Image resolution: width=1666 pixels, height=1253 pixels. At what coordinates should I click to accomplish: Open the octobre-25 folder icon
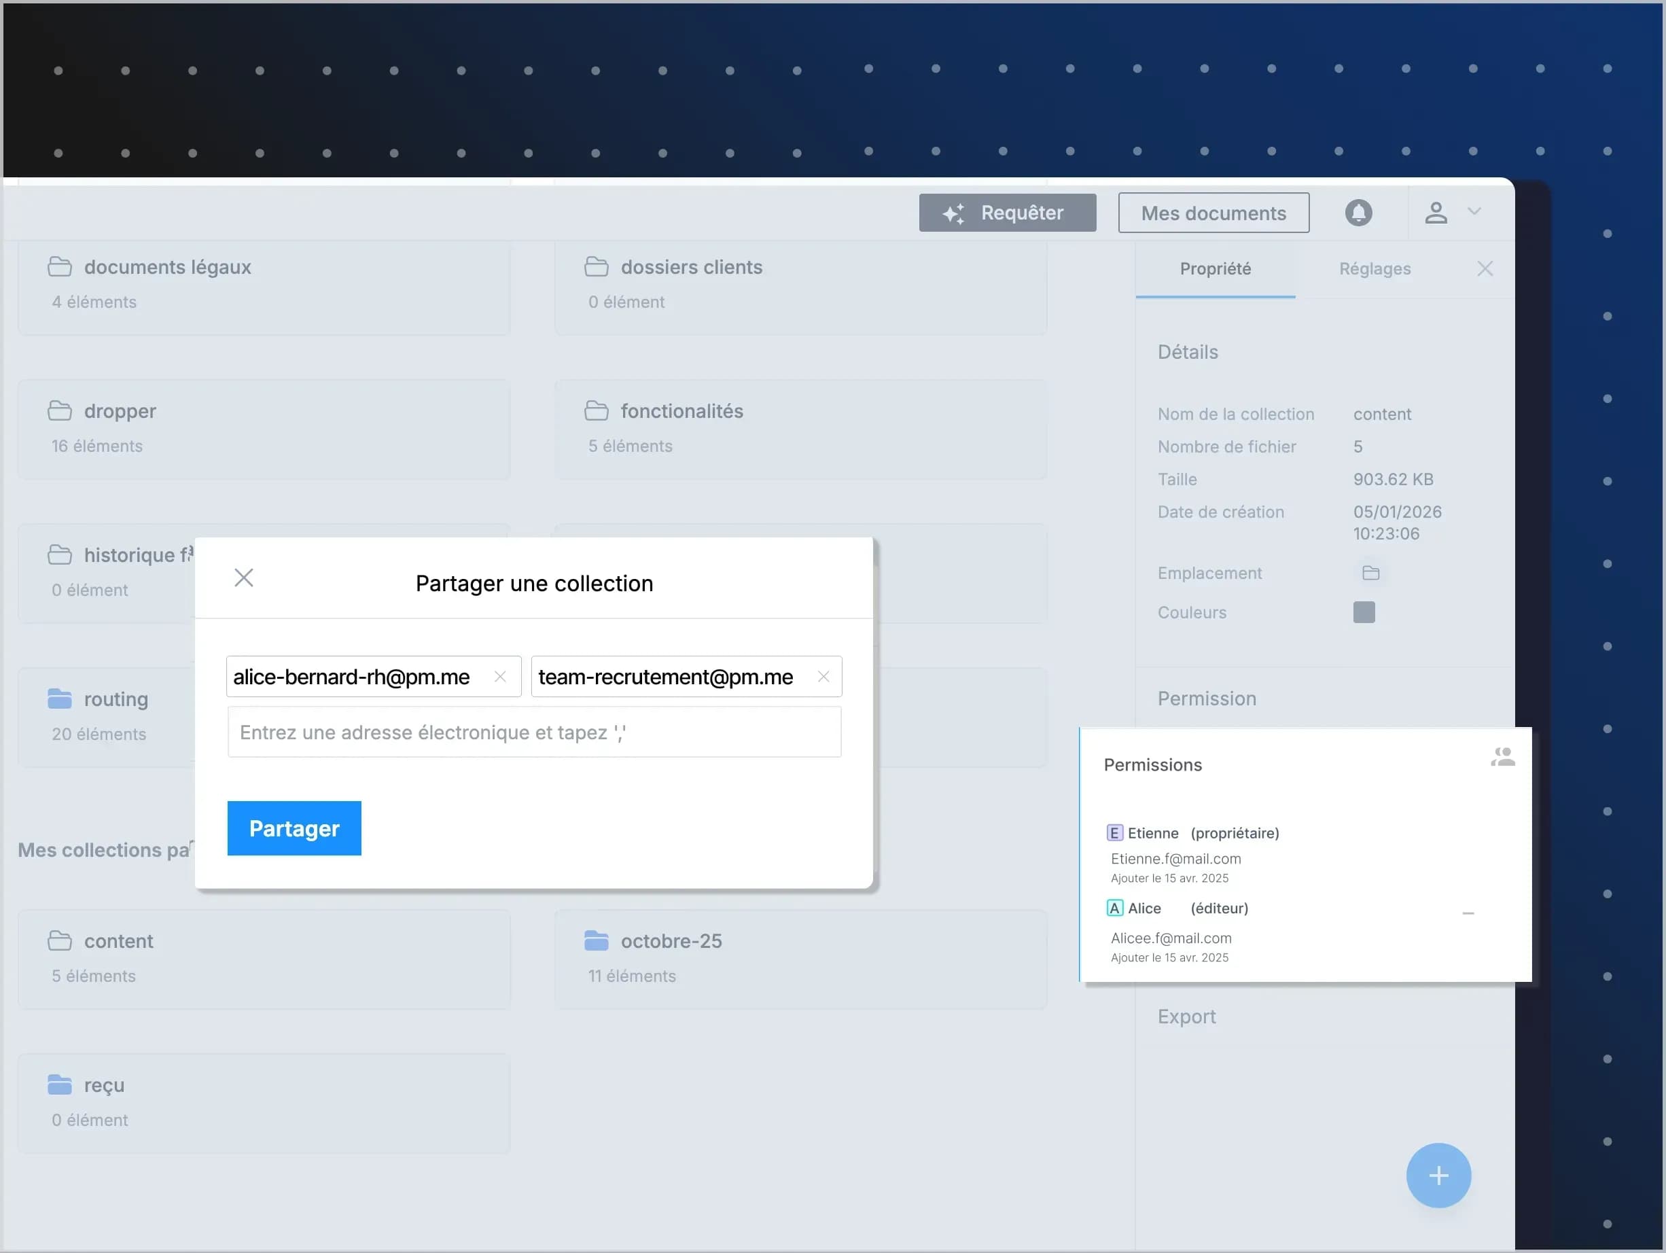pyautogui.click(x=597, y=940)
